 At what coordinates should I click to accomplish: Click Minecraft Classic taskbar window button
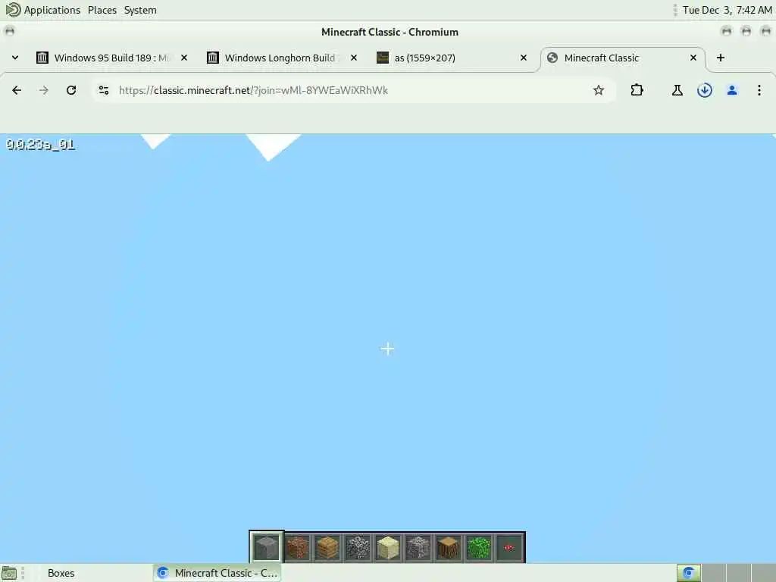tap(217, 573)
